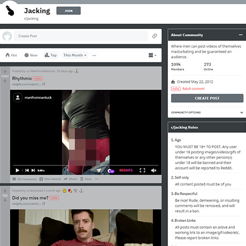Open the card layout view dropdown
The image size is (246, 246).
click(x=152, y=55)
